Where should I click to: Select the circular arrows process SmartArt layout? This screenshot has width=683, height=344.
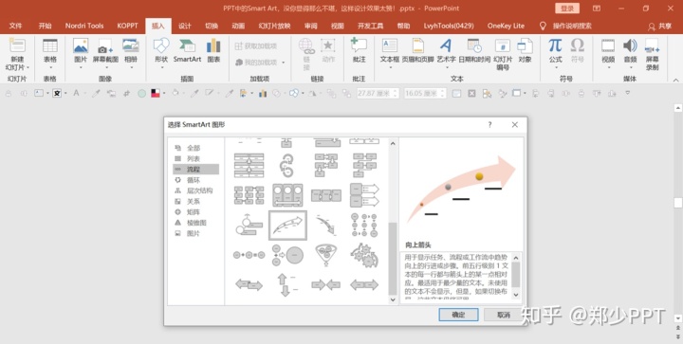click(287, 165)
